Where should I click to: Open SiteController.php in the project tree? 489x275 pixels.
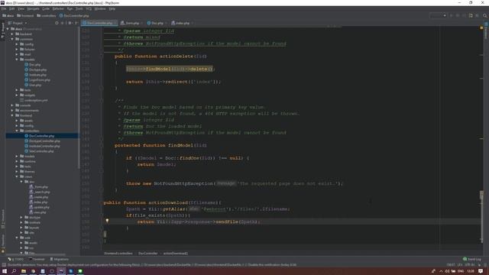click(39, 151)
